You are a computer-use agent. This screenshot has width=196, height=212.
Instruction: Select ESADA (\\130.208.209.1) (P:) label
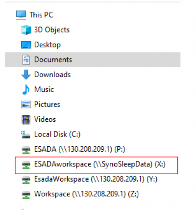pos(79,149)
